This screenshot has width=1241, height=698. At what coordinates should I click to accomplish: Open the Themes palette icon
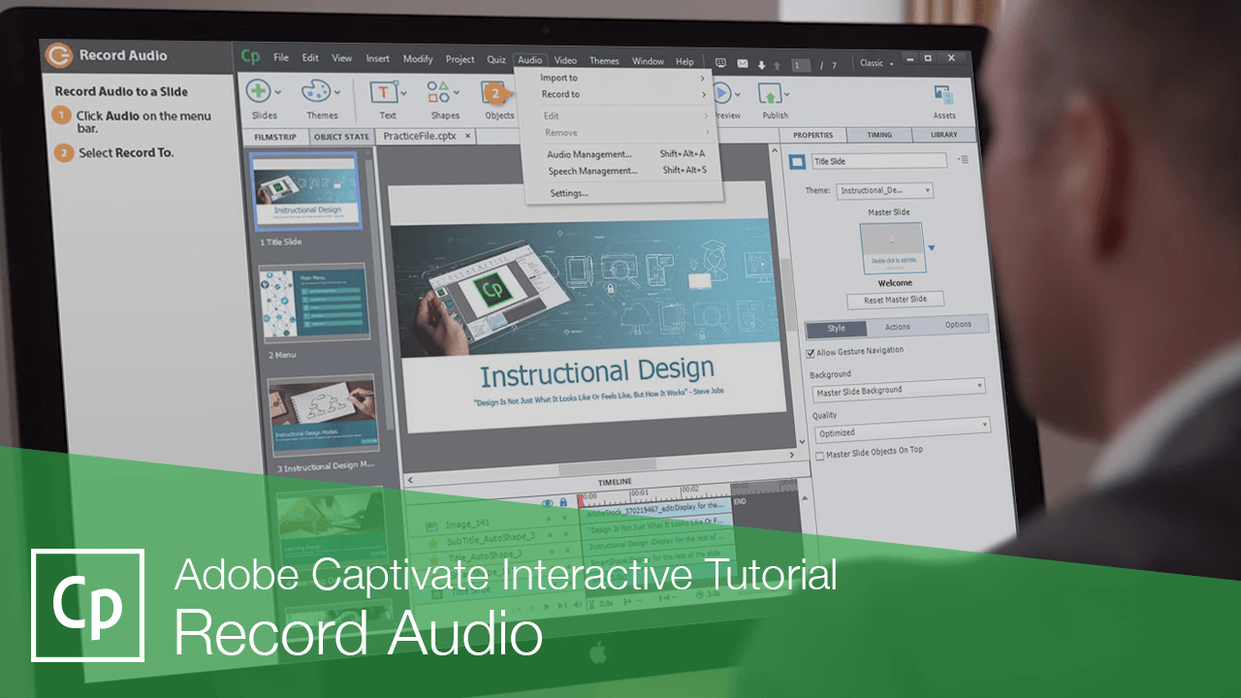(317, 92)
